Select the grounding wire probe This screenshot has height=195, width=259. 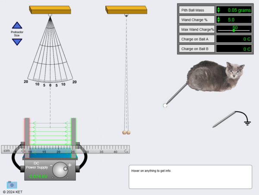click(224, 119)
